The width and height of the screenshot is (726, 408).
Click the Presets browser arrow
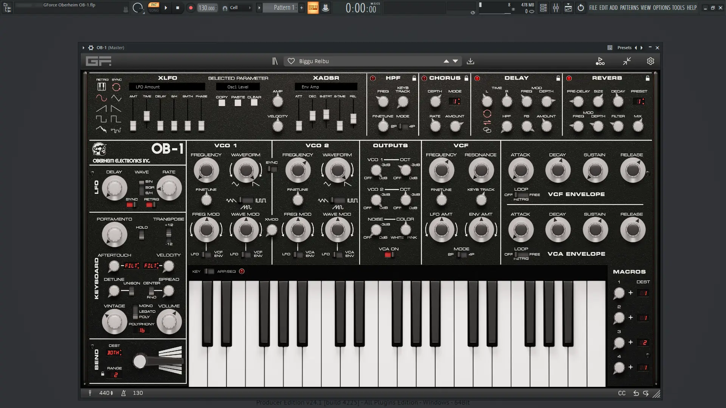(636, 48)
